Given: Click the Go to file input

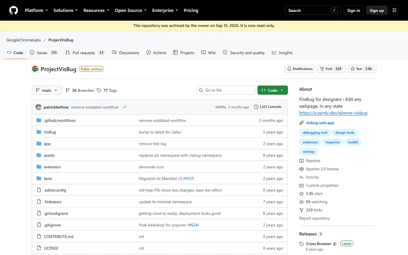Looking at the screenshot, I should tap(226, 90).
